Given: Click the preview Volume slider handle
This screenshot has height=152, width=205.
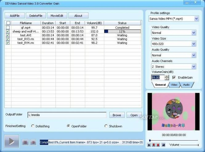Looking at the screenshot, I should point(198,145).
